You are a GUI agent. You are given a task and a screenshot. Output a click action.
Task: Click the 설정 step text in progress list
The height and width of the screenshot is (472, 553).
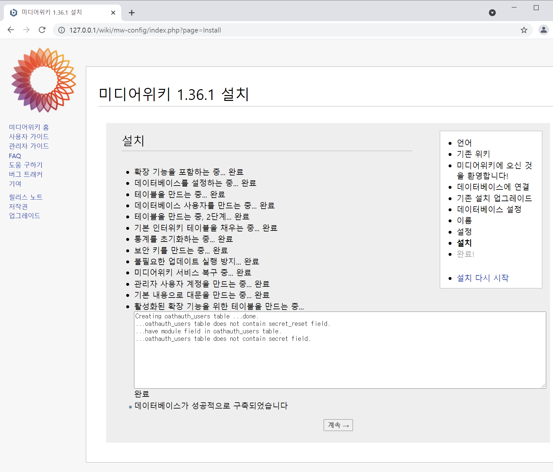pos(464,231)
